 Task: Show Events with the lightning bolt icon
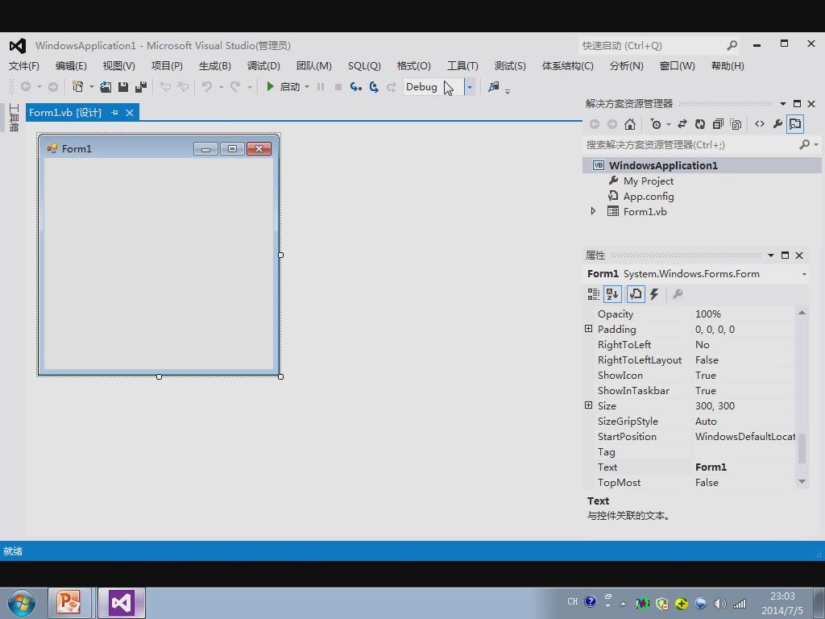tap(654, 294)
